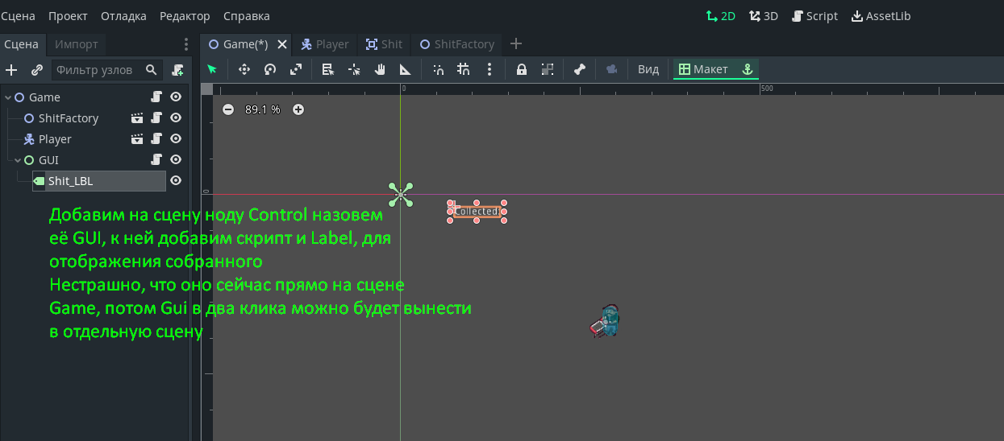Open the Вид view menu button
Viewport: 1004px width, 441px height.
coord(648,69)
